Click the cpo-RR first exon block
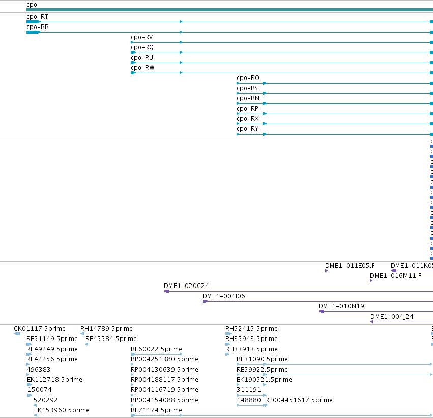The height and width of the screenshot is (418, 433). (x=34, y=32)
